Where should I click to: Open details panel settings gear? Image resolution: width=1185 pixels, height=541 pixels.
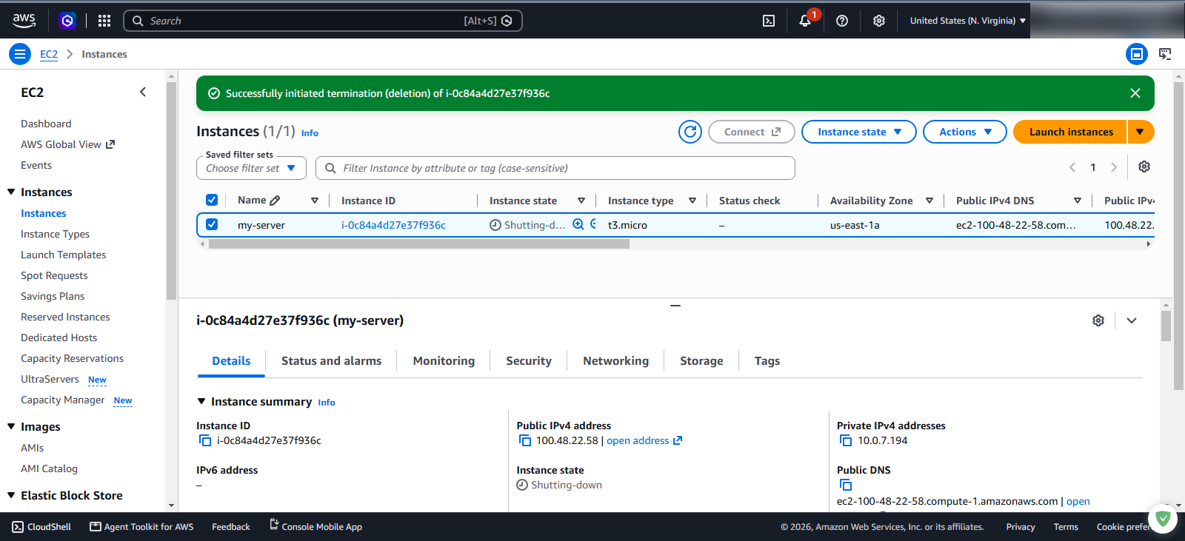tap(1098, 320)
